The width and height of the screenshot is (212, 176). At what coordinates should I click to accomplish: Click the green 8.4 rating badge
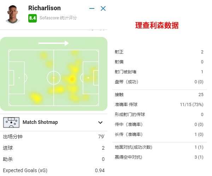coord(33,18)
